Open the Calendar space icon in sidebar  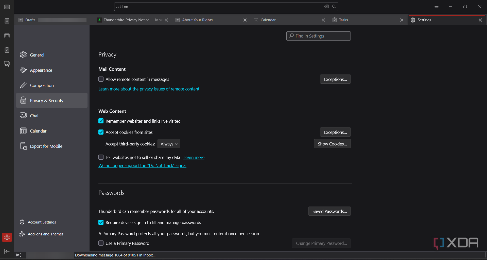point(7,35)
